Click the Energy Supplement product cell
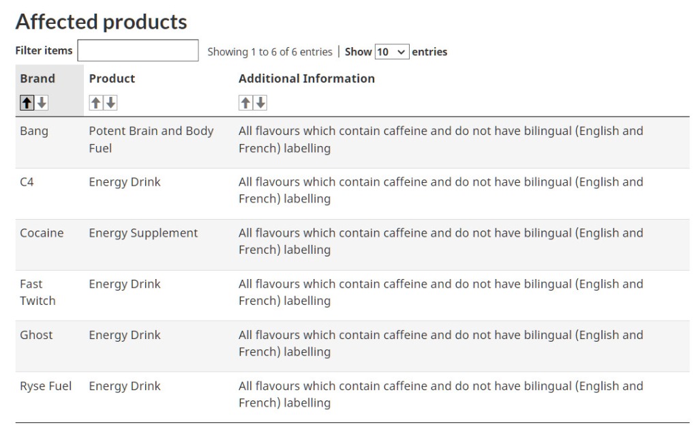The height and width of the screenshot is (425, 698). pos(143,233)
